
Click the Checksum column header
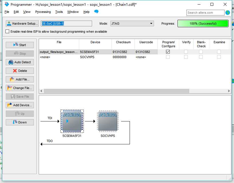tap(123, 42)
